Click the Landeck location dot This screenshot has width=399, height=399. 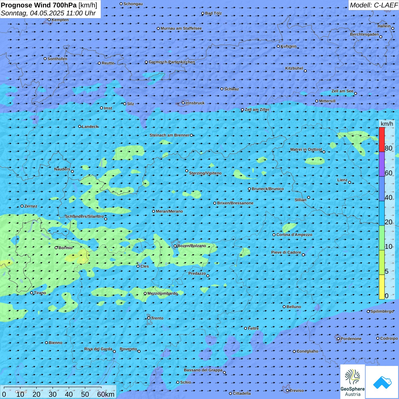click(80, 127)
